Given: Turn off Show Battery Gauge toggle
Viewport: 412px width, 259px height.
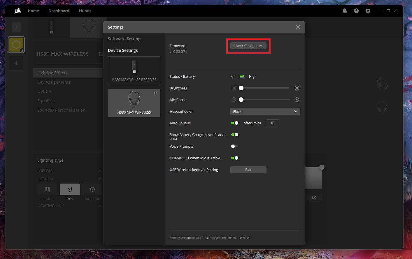Looking at the screenshot, I should [235, 135].
